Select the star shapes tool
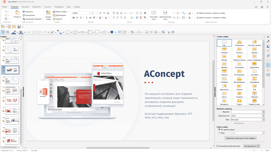 104,32
